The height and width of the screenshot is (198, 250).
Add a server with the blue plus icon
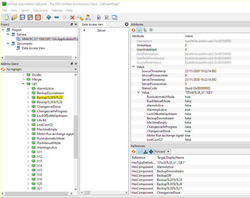pyautogui.click(x=49, y=17)
